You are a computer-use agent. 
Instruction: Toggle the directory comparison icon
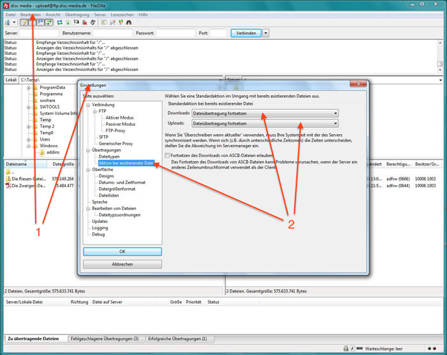(112, 22)
